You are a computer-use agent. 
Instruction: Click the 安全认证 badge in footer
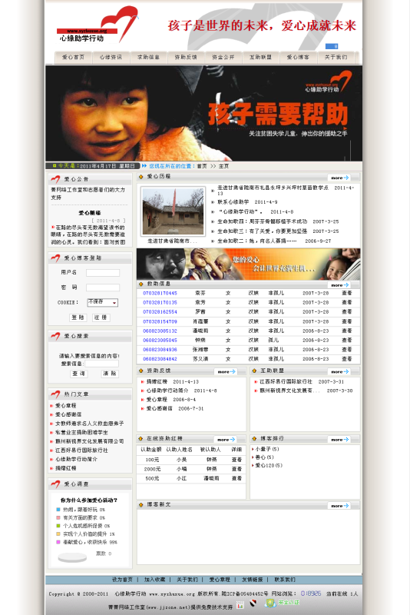tap(283, 603)
